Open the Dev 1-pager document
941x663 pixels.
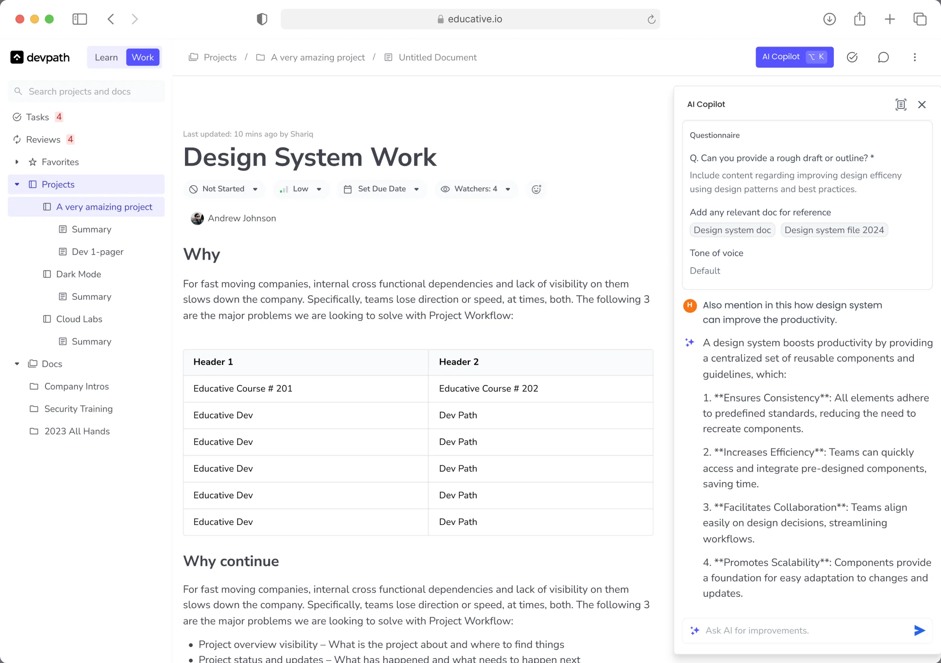tap(91, 252)
